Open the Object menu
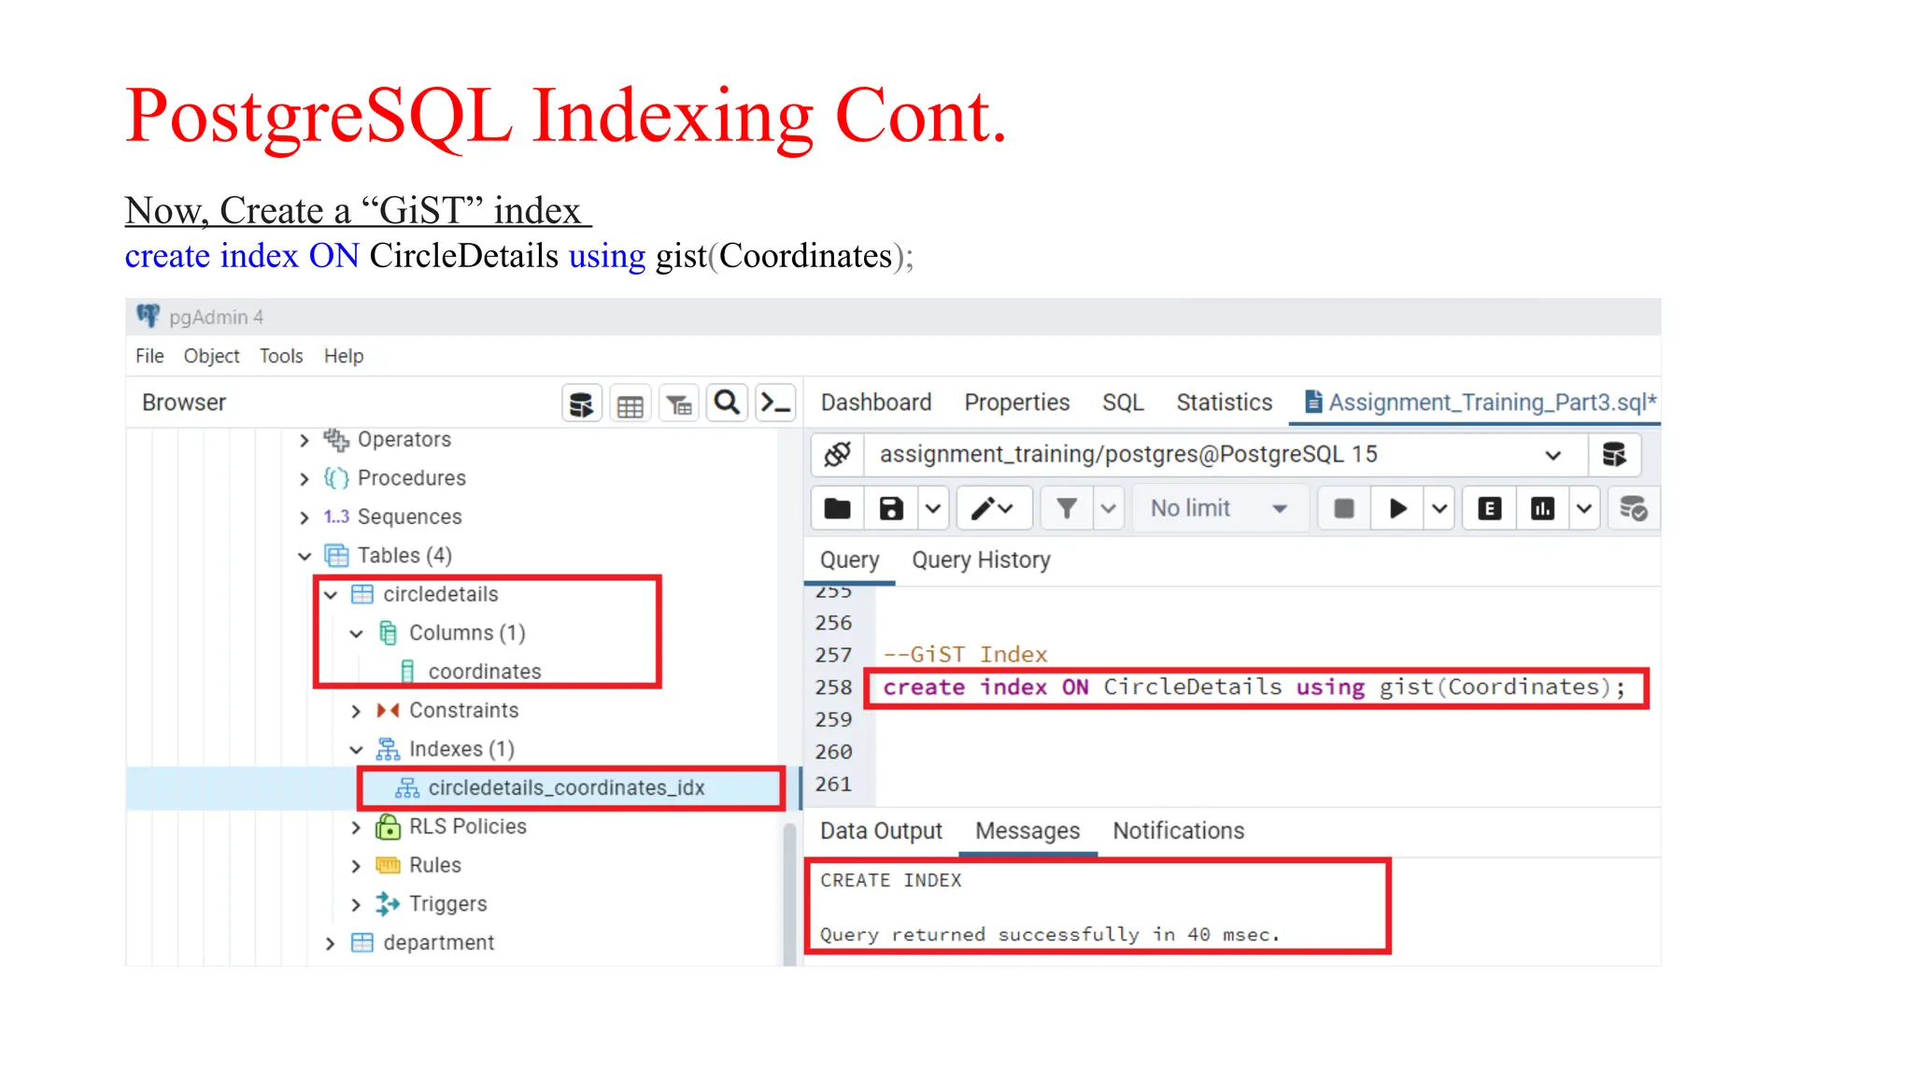The height and width of the screenshot is (1076, 1913). [x=211, y=356]
